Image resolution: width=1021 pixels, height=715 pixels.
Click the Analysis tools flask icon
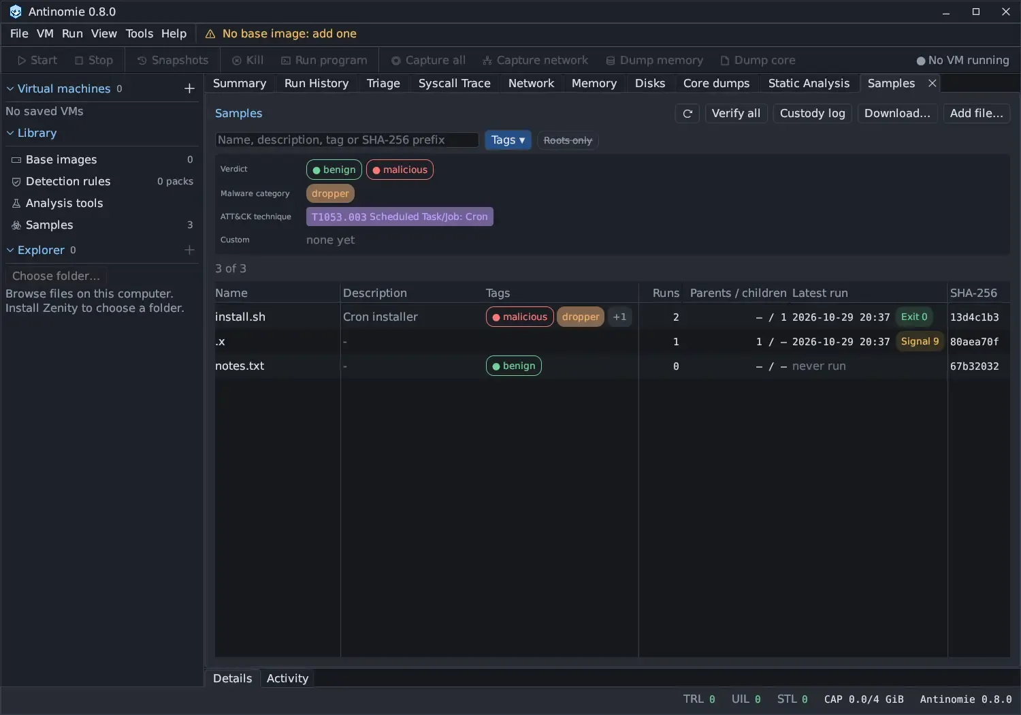tap(16, 204)
